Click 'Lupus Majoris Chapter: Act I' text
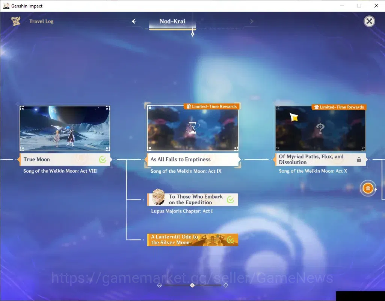The width and height of the screenshot is (385, 301). [182, 211]
